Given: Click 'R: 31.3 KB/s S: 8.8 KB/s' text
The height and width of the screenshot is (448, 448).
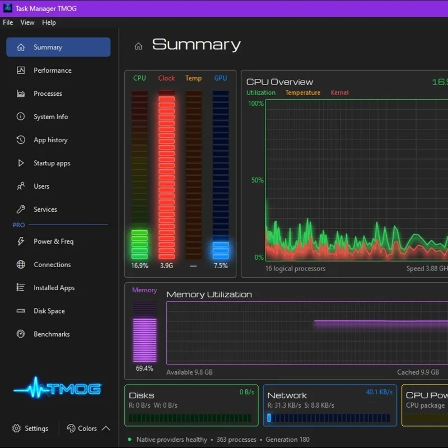Looking at the screenshot, I should (301, 405).
